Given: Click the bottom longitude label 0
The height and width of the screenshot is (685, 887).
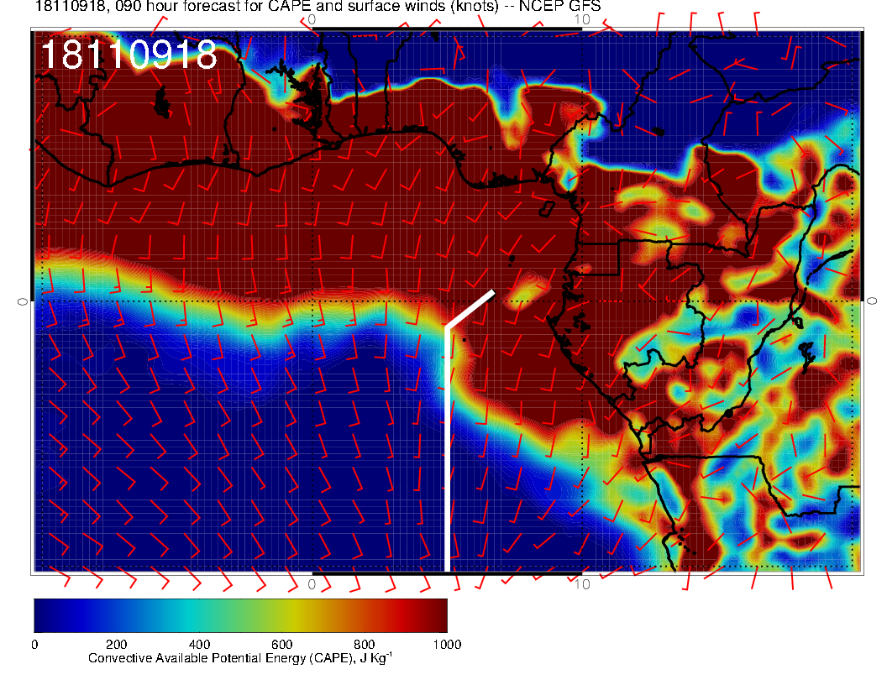Looking at the screenshot, I should [312, 583].
